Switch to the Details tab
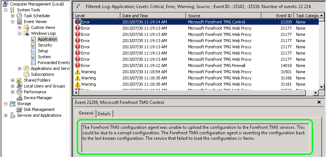The image size is (326, 157). 105,113
